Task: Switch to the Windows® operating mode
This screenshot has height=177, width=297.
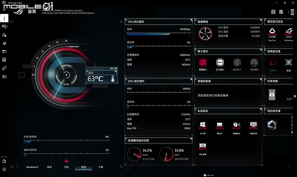Action: tap(32, 167)
